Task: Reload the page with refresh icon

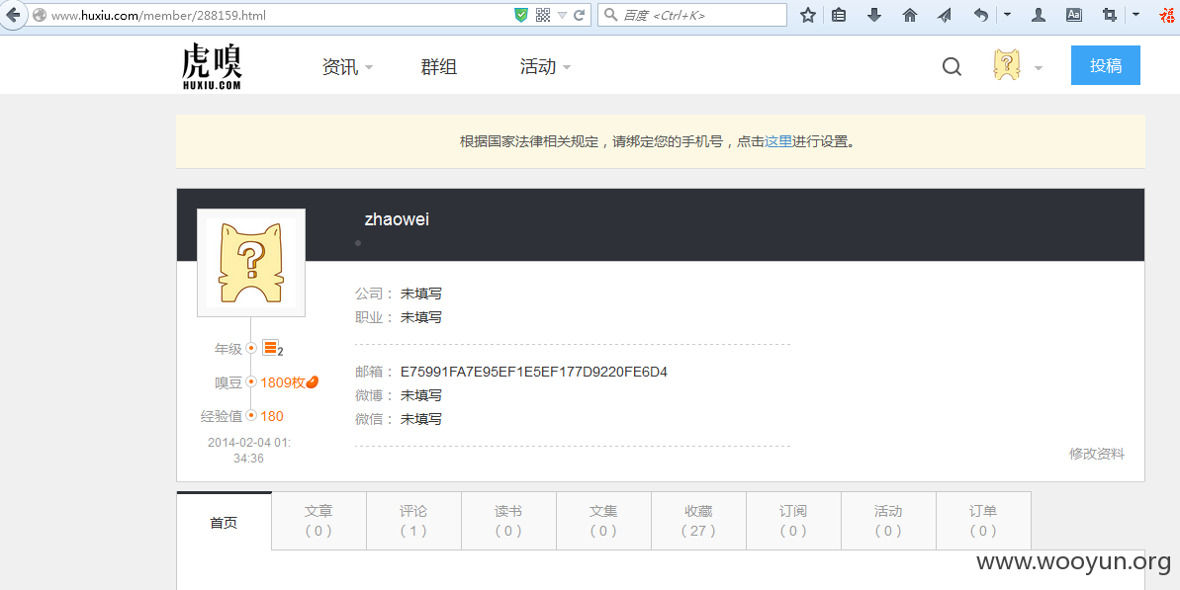Action: pos(579,15)
